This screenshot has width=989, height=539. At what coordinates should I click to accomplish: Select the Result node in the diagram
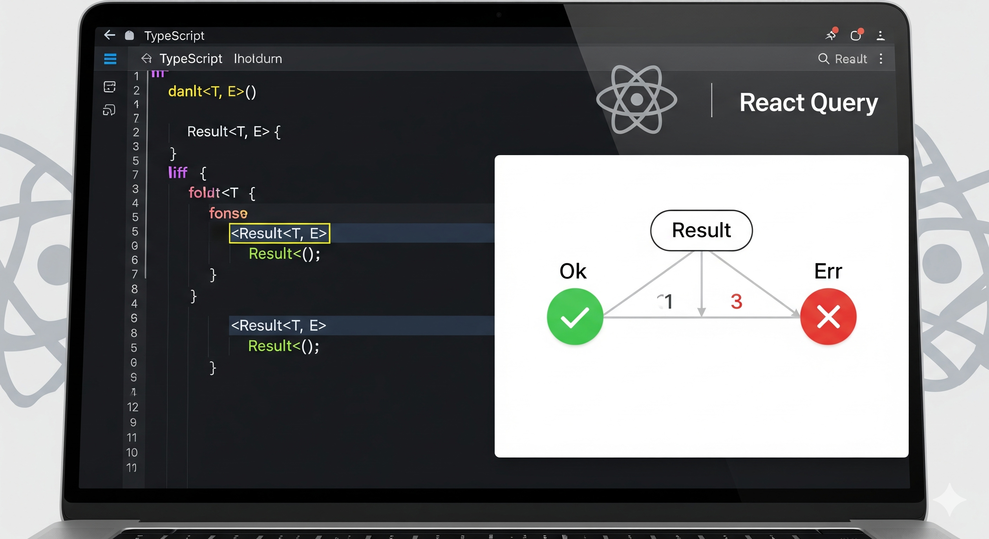click(x=701, y=230)
